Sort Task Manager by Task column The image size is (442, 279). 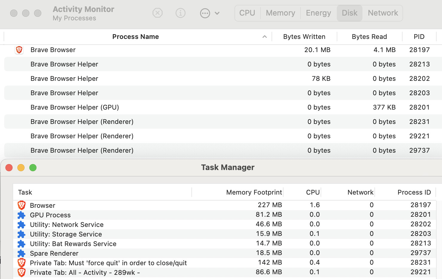point(25,192)
